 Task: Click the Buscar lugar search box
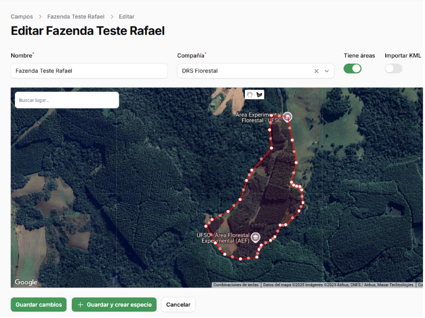click(x=66, y=100)
